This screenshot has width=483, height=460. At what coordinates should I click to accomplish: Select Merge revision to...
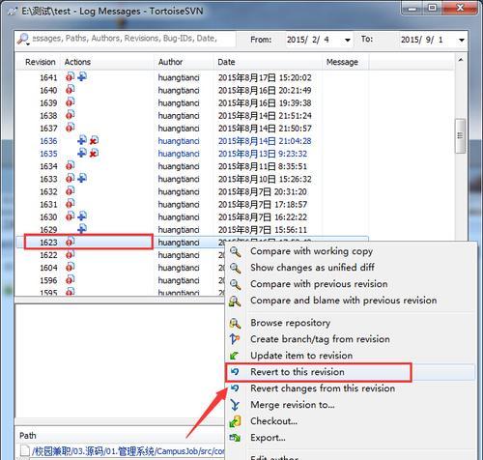[293, 405]
